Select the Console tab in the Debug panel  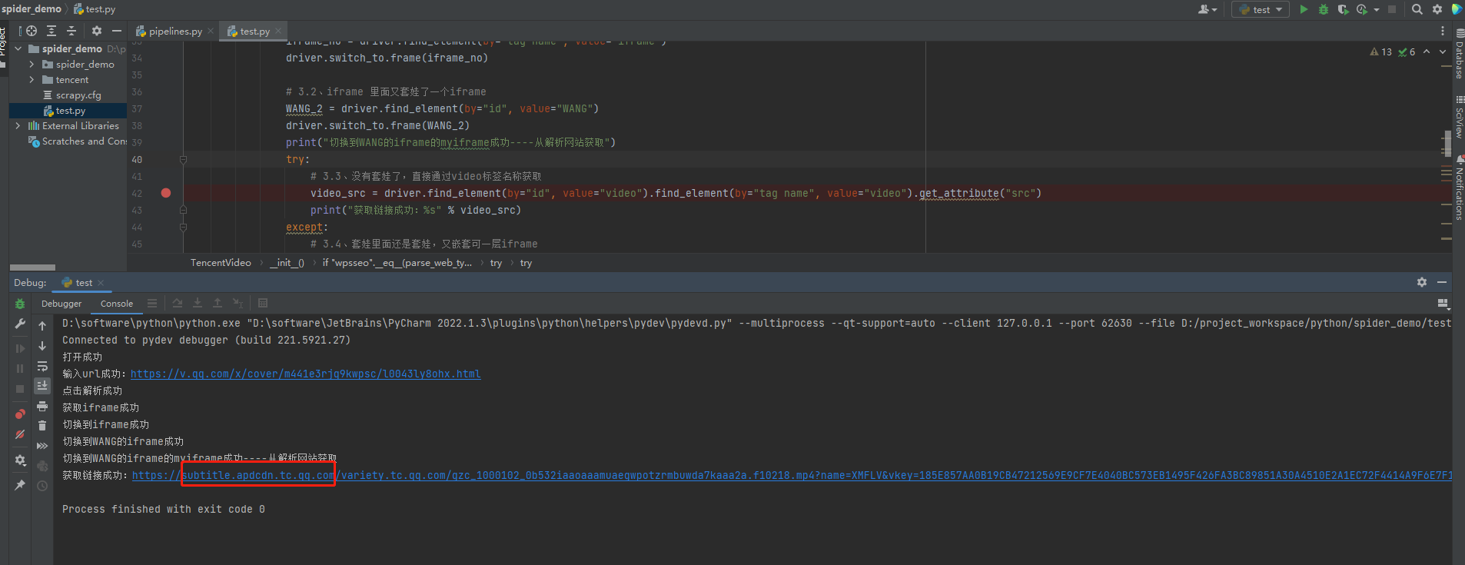coord(117,304)
